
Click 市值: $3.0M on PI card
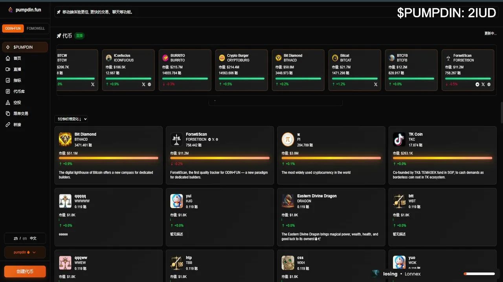pyautogui.click(x=290, y=153)
